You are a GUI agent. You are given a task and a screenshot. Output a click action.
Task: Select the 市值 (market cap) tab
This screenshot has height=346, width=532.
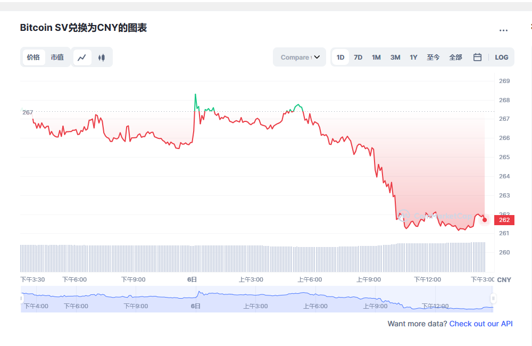57,57
